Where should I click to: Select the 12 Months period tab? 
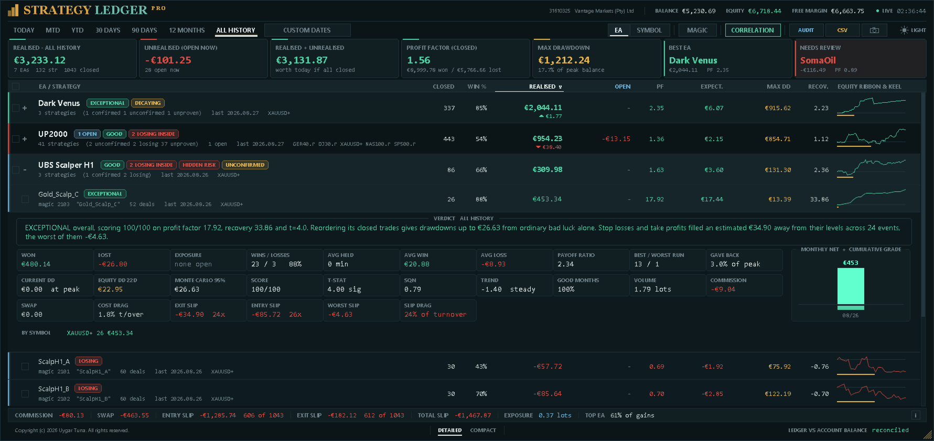point(187,30)
